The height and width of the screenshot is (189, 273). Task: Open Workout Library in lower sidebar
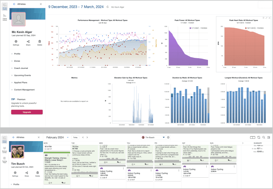coord(4,150)
